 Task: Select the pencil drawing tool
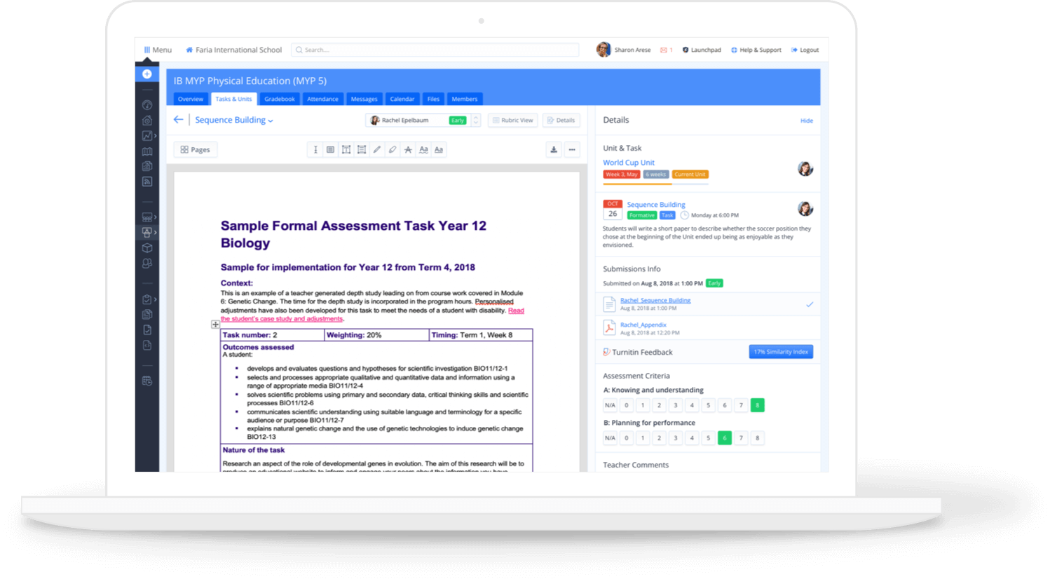click(x=376, y=149)
